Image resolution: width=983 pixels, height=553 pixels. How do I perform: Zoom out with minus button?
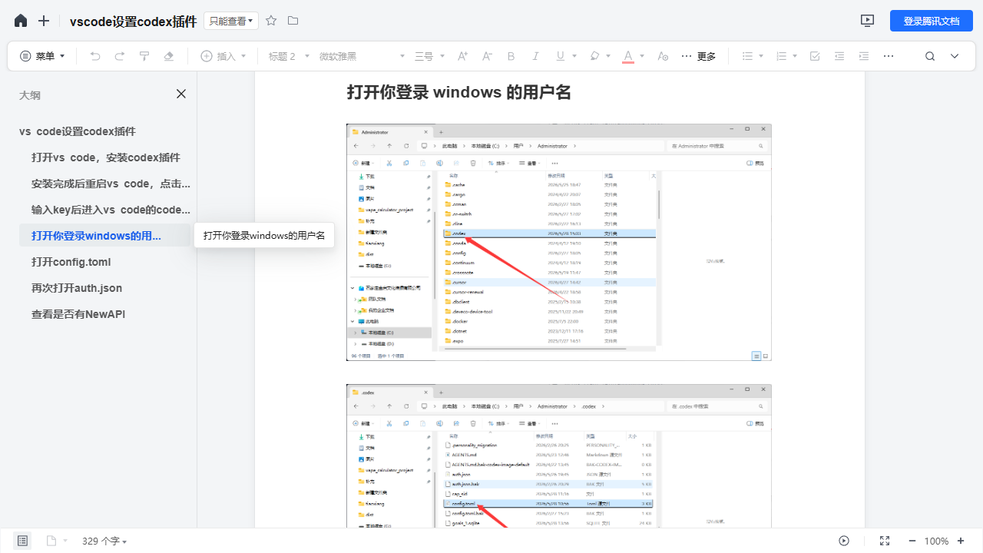coord(912,541)
